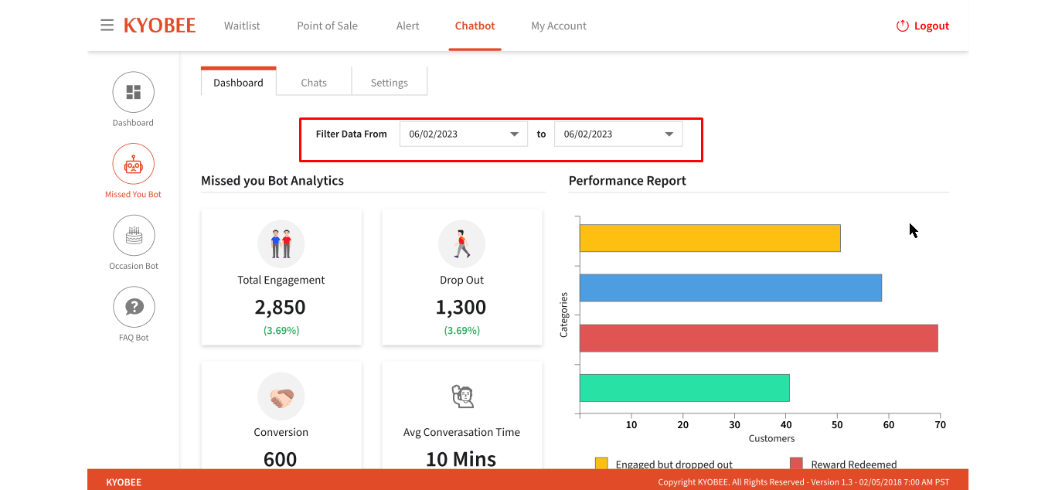
Task: Click the yellow Engaged but dropped out swatch
Action: pos(601,464)
